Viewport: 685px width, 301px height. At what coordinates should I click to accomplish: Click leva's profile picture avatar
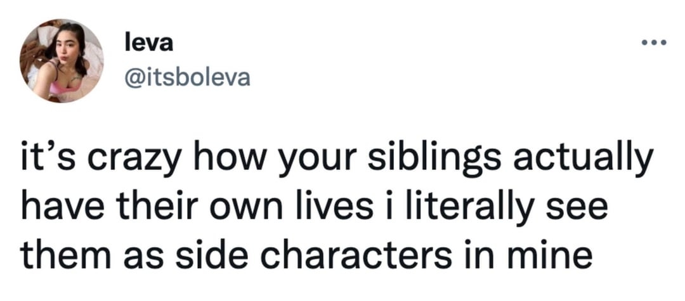[62, 61]
